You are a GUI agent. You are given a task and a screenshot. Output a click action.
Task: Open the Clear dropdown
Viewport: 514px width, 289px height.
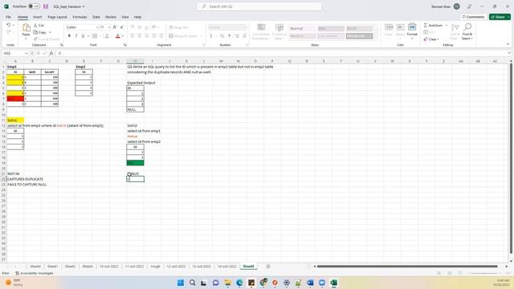[x=431, y=39]
